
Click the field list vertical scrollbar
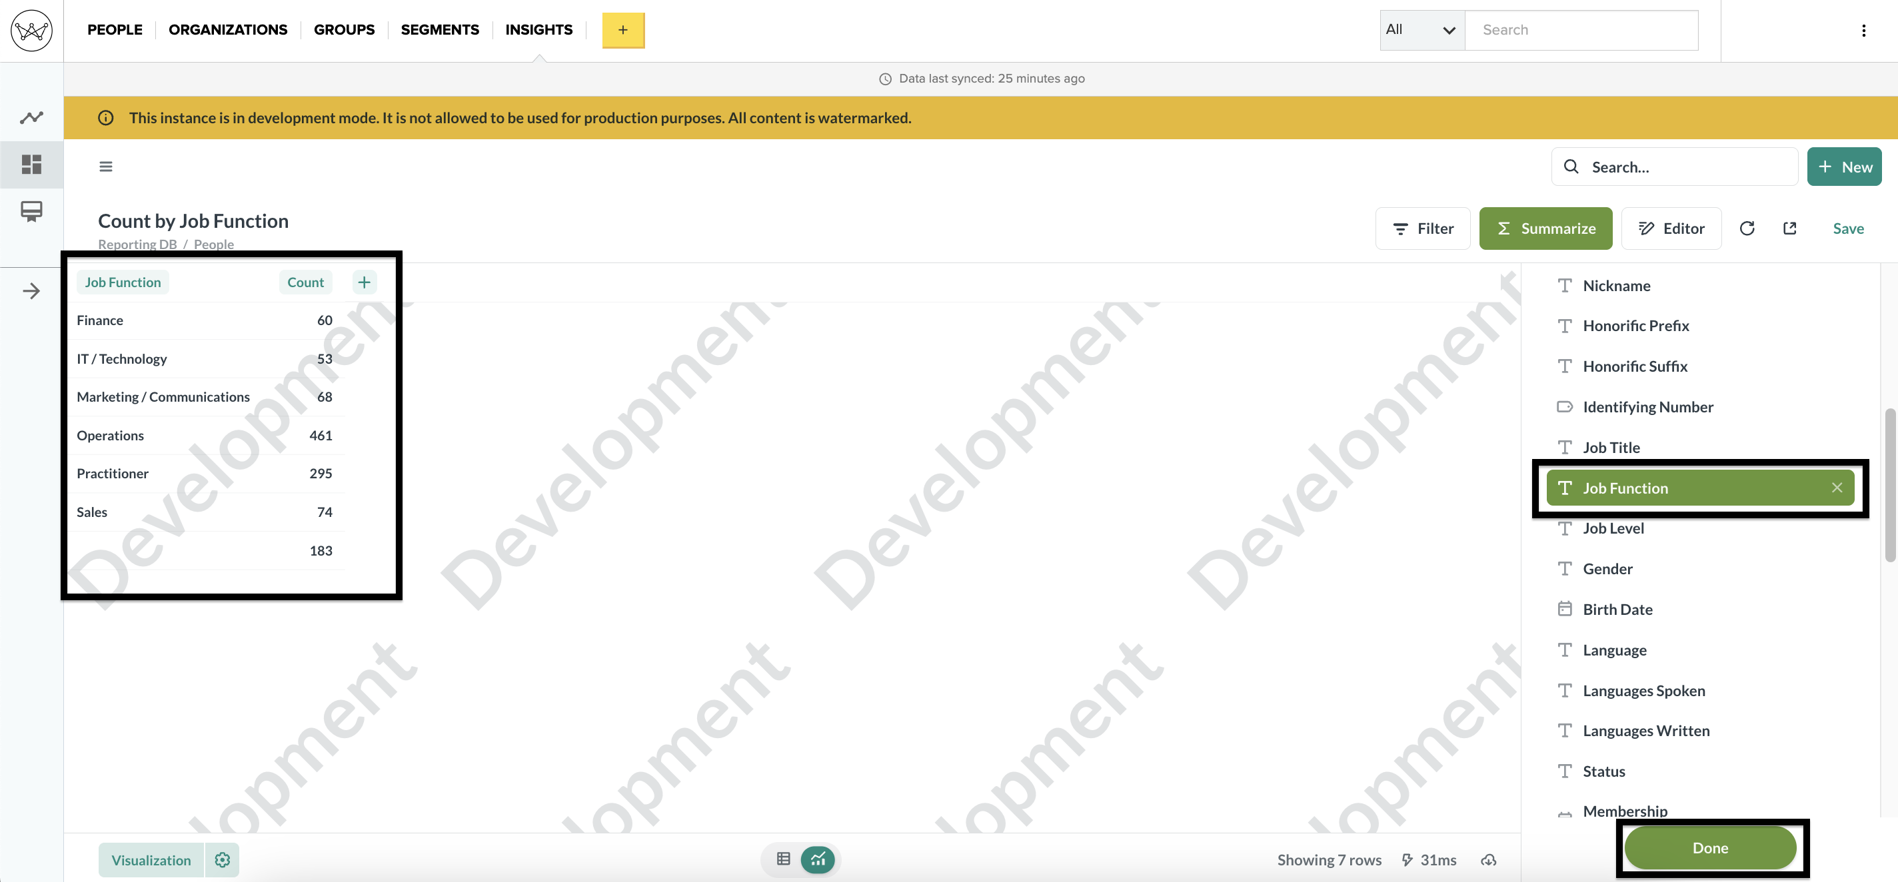click(1890, 486)
